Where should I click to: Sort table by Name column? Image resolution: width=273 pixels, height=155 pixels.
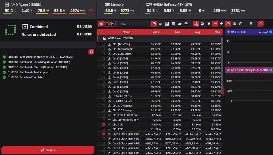click(x=126, y=32)
